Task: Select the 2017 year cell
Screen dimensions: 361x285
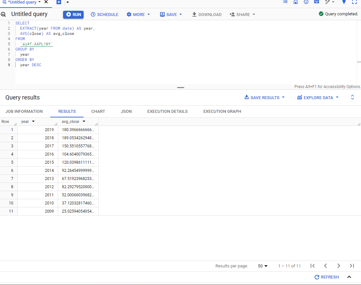Action: (x=38, y=146)
